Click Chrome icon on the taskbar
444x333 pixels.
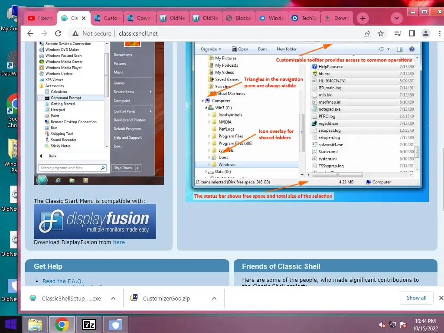click(x=62, y=324)
